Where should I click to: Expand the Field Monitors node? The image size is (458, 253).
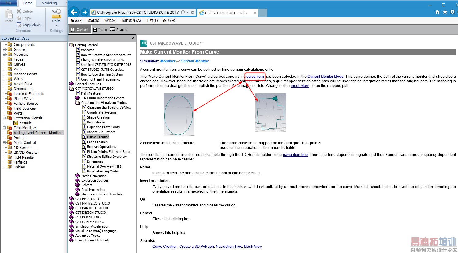point(4,128)
